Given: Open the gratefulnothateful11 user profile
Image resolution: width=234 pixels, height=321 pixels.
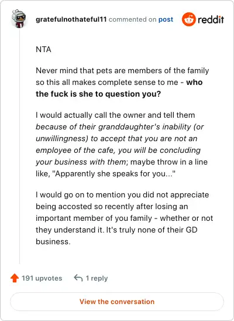Looking at the screenshot, I should pyautogui.click(x=71, y=19).
